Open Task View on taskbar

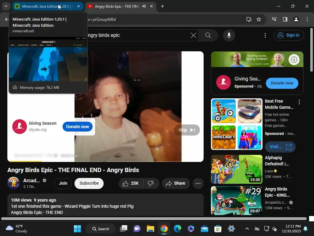pyautogui.click(x=124, y=229)
